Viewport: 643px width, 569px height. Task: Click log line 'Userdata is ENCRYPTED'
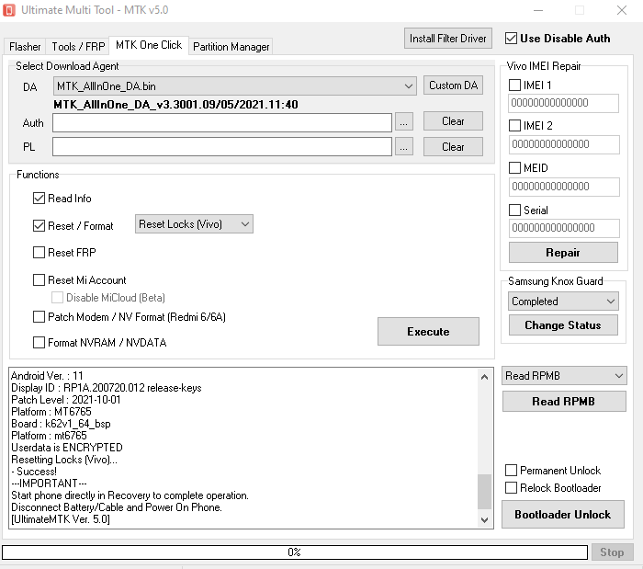67,447
